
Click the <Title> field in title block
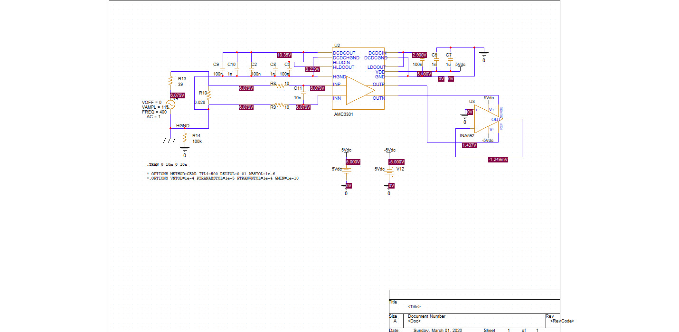pos(414,306)
